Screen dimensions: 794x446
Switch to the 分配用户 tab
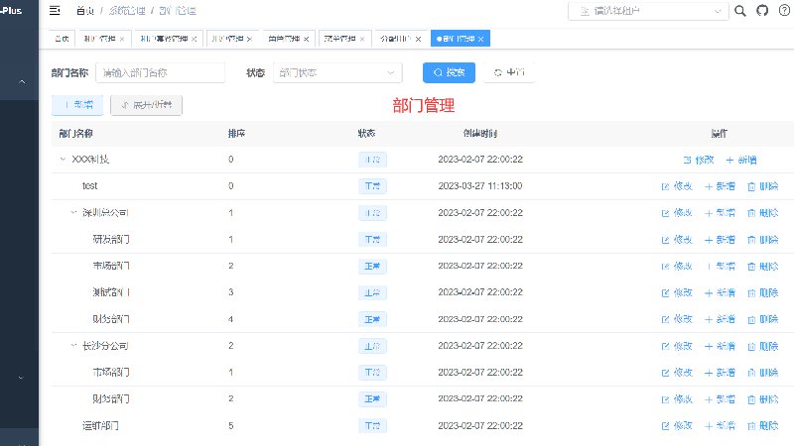[x=395, y=39]
